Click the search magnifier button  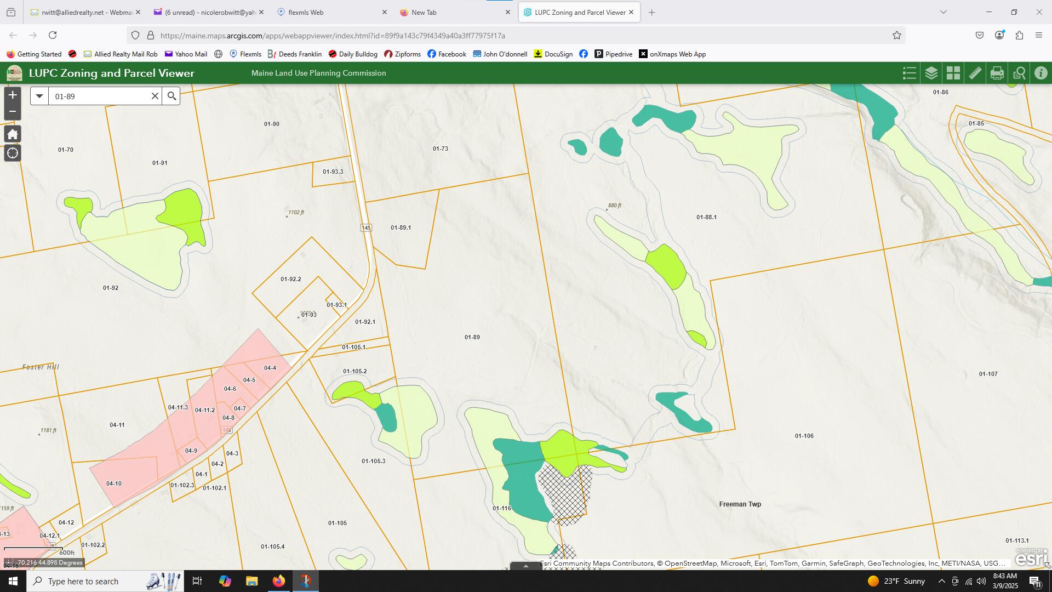click(171, 96)
